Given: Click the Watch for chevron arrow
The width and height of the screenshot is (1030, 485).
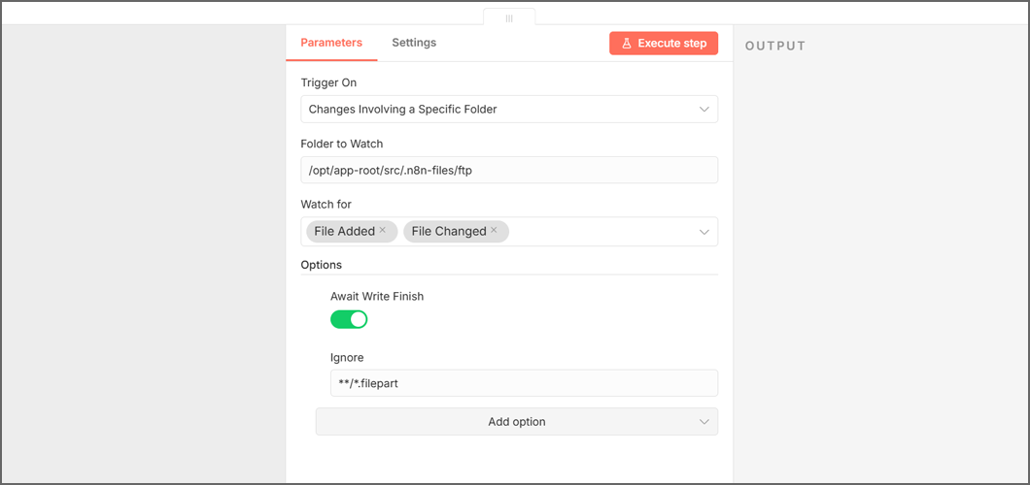Looking at the screenshot, I should [x=704, y=232].
